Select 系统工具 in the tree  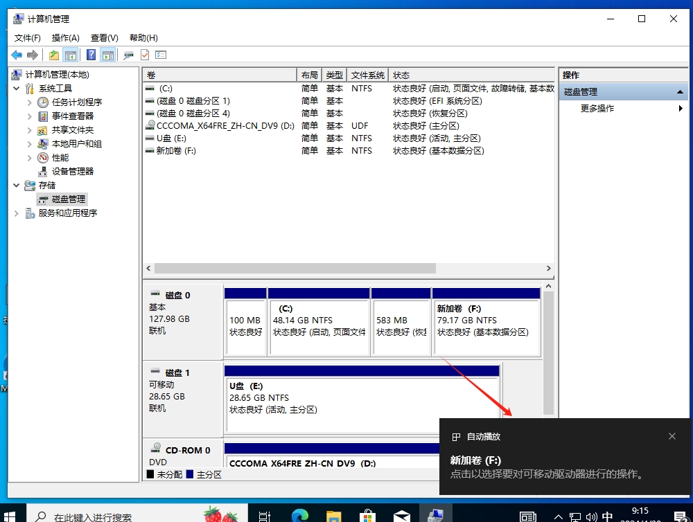point(55,89)
